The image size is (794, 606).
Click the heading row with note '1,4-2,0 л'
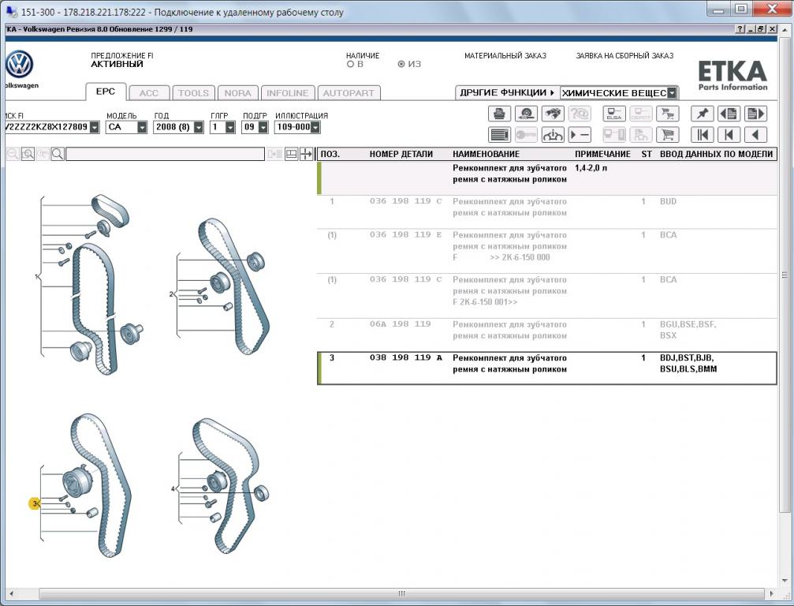pos(547,178)
